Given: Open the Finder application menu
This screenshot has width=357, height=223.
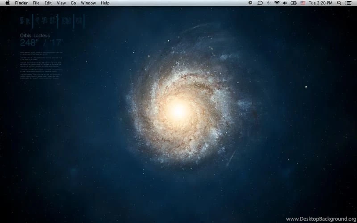Looking at the screenshot, I should (x=21, y=3).
